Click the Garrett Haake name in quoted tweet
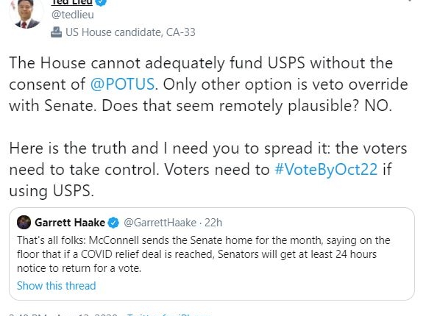The width and height of the screenshot is (426, 316). click(70, 223)
